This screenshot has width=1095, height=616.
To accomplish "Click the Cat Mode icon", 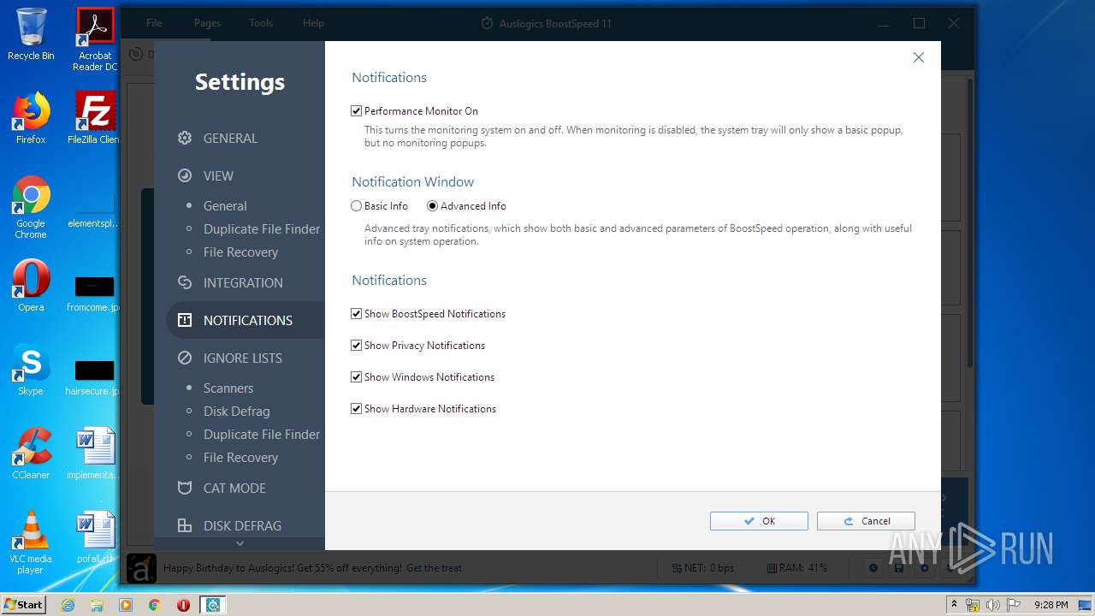I will [x=184, y=488].
